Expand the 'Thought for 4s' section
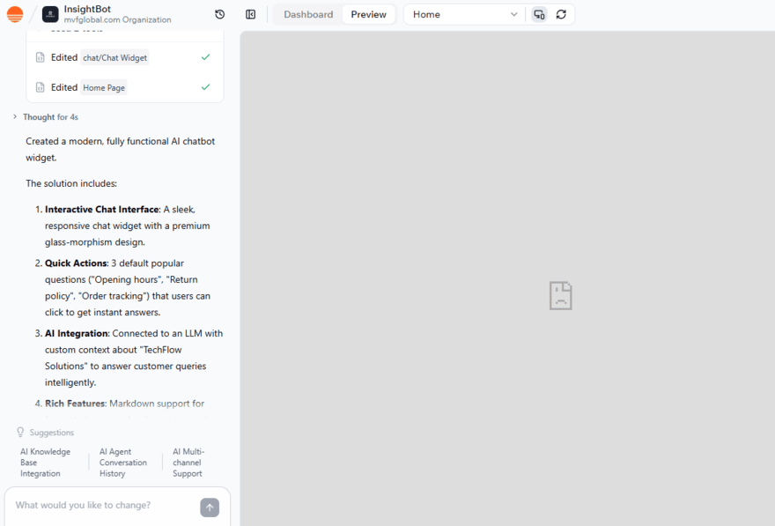775x526 pixels. 50,116
